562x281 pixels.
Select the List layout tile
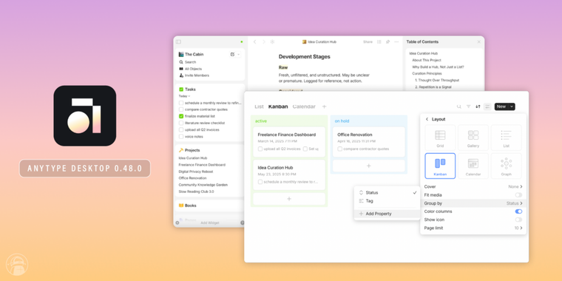pos(506,138)
